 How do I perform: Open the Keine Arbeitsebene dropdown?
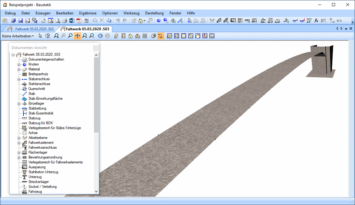coord(18,36)
